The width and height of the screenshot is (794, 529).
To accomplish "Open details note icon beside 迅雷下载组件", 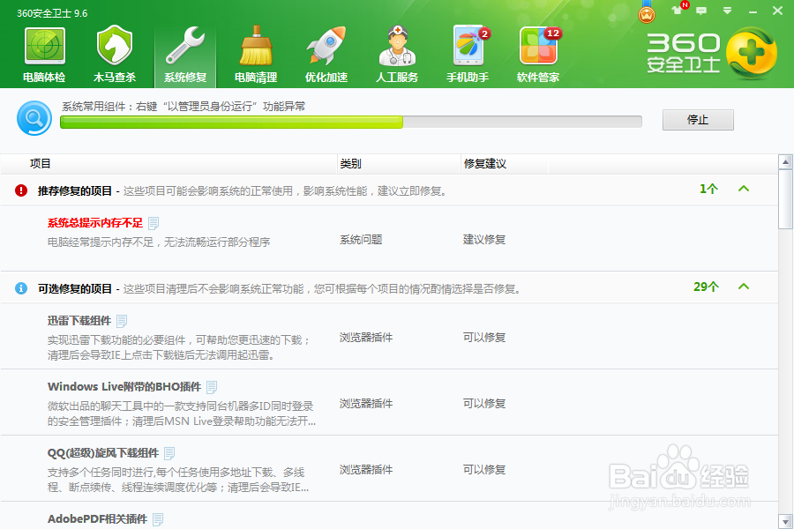I will point(122,321).
